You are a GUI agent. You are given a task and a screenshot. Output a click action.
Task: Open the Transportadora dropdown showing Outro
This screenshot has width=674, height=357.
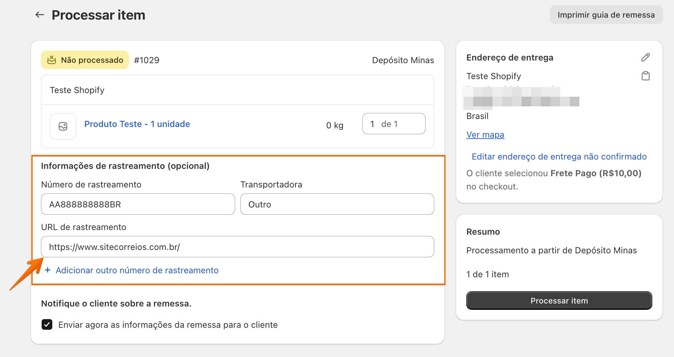[337, 204]
